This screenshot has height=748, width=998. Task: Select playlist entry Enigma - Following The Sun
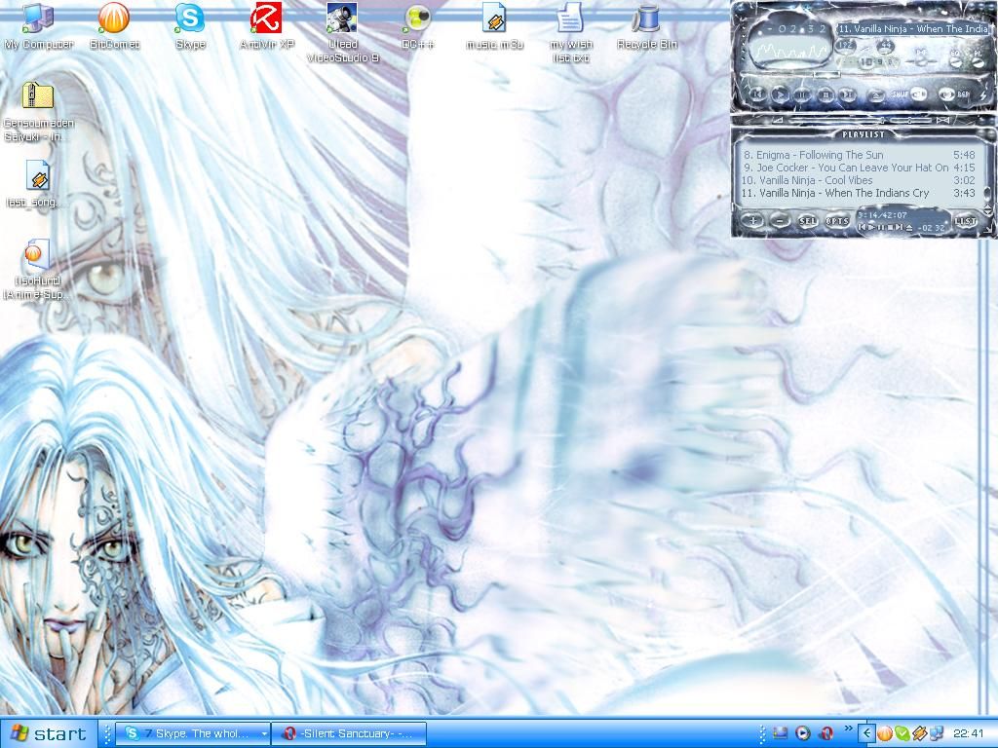coord(860,155)
